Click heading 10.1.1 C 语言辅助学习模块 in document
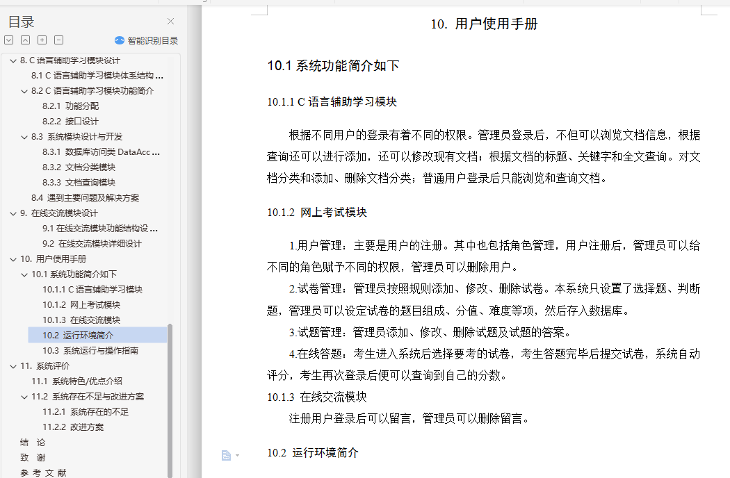 click(x=332, y=102)
